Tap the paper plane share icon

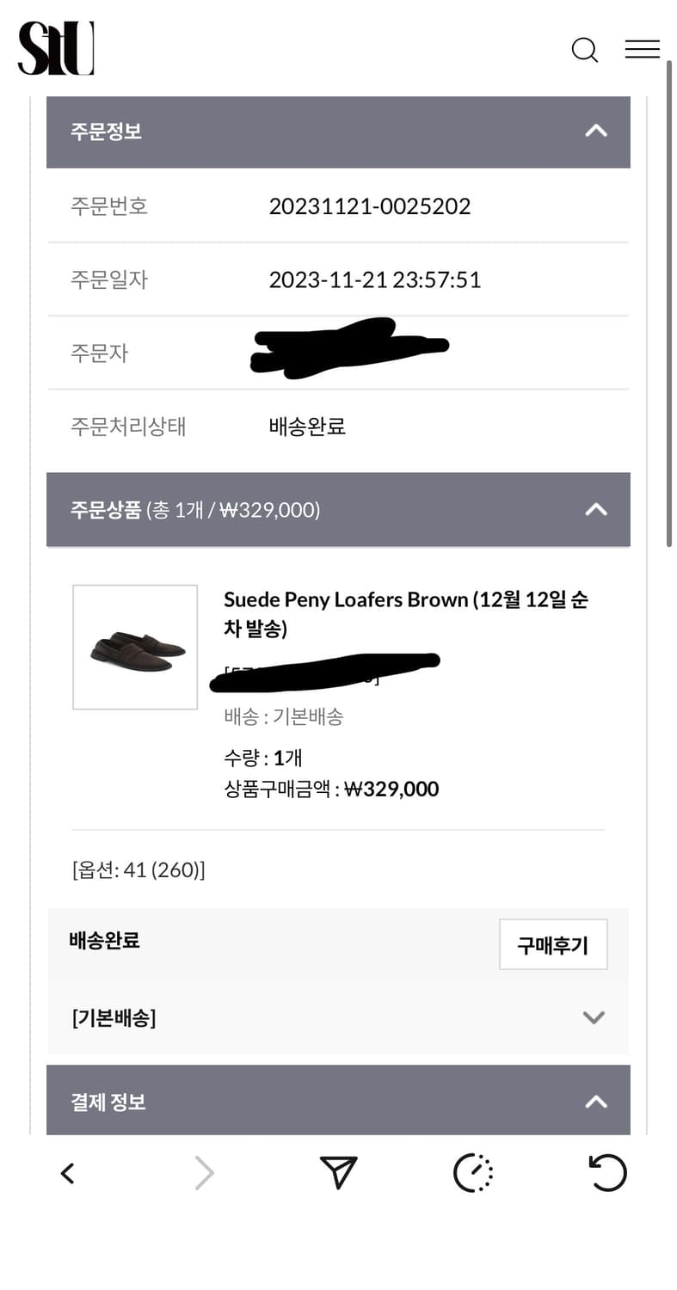(338, 1173)
